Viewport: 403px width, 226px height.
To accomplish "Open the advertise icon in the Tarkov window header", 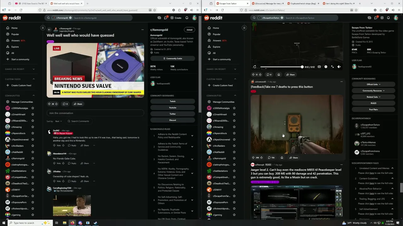I will 369,18.
